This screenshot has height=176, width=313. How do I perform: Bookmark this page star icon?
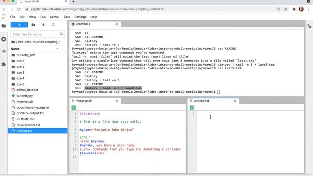(286, 9)
